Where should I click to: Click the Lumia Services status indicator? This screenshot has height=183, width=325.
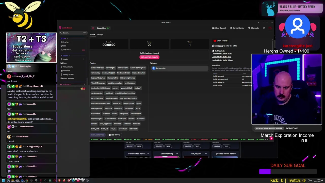coord(106,140)
